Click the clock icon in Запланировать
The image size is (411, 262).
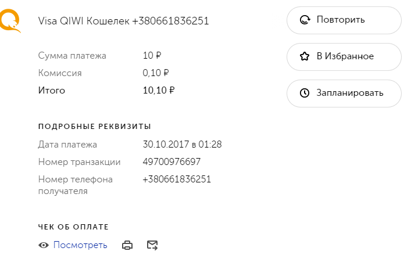(304, 94)
